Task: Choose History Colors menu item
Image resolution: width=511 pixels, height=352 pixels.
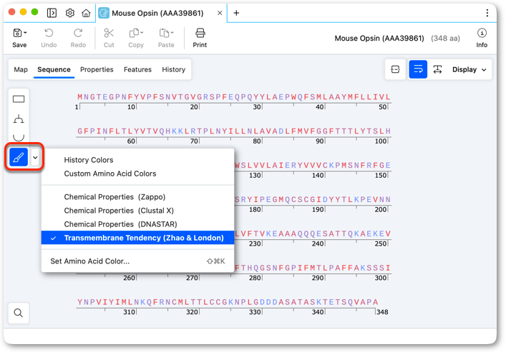Action: [137, 160]
